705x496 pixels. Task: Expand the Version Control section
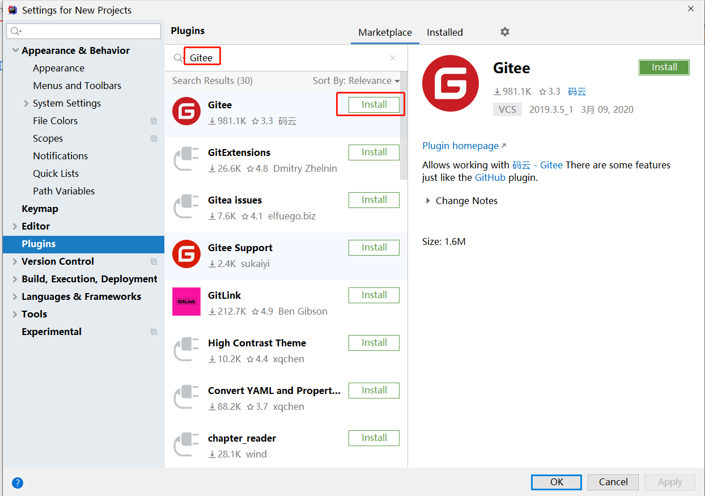[x=15, y=261]
